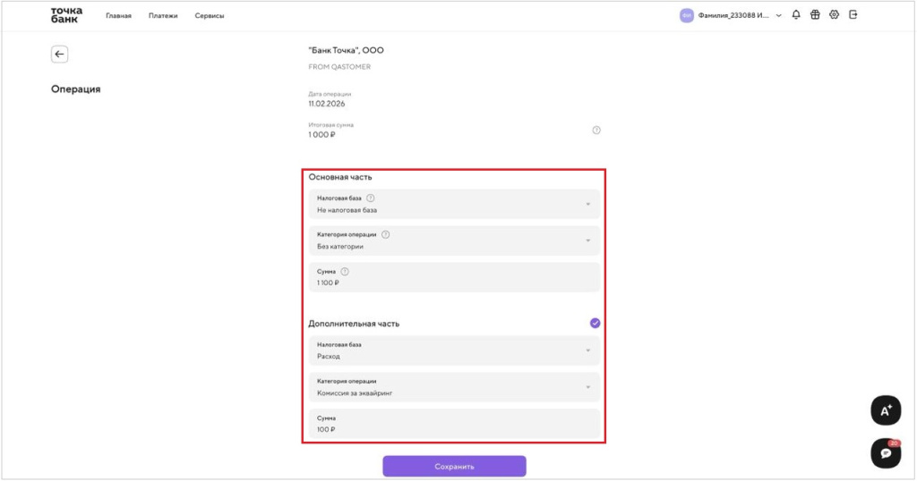Open the gift bonuses icon
Viewport: 917px width, 481px height.
(815, 15)
